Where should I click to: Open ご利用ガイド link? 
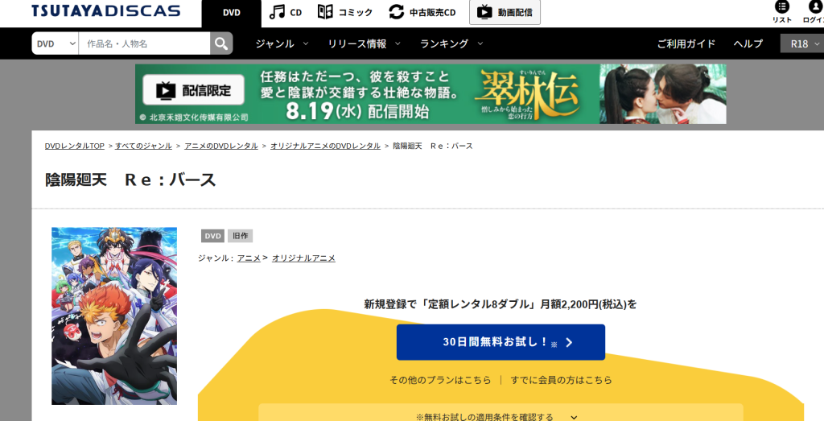686,43
